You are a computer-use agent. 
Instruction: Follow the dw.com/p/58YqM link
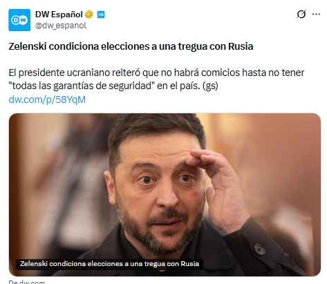click(47, 100)
